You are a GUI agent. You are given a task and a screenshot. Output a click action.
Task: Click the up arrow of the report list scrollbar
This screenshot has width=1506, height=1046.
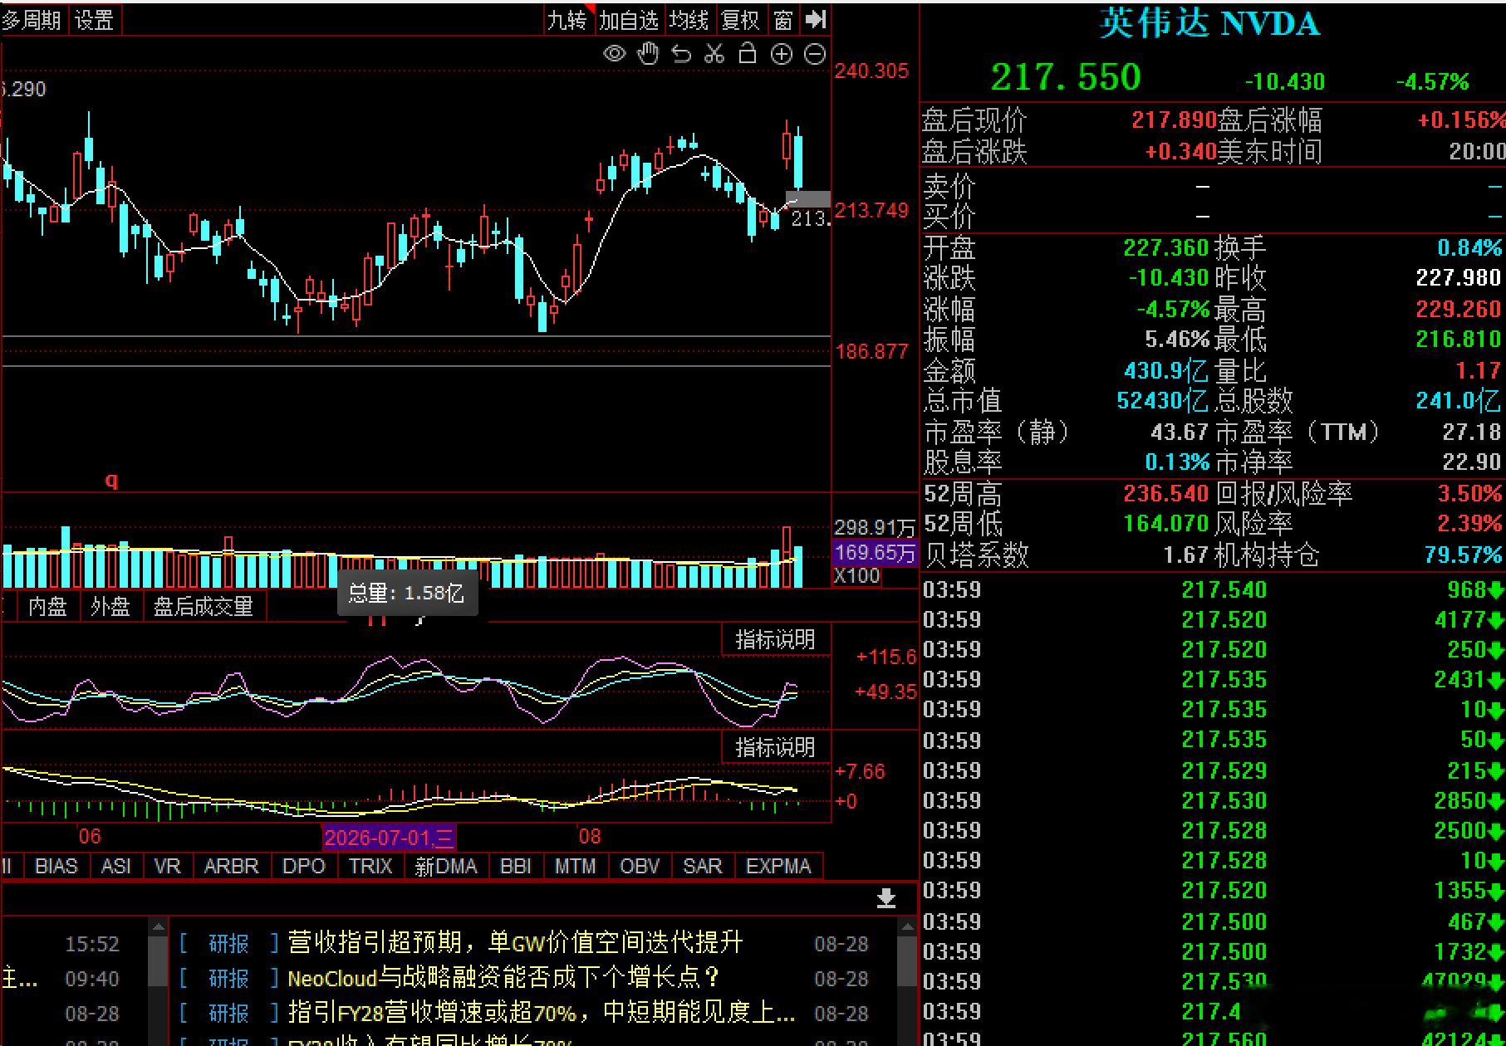pos(907,926)
